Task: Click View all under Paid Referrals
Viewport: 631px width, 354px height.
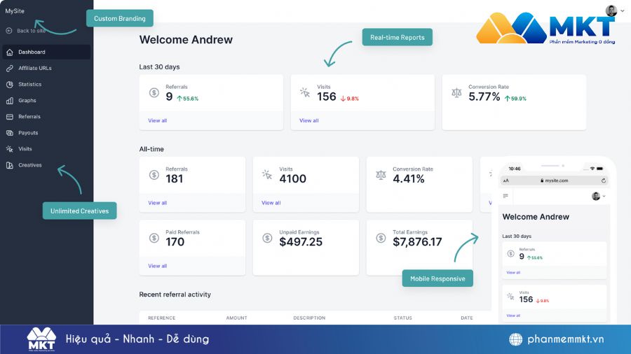Action: pyautogui.click(x=157, y=266)
